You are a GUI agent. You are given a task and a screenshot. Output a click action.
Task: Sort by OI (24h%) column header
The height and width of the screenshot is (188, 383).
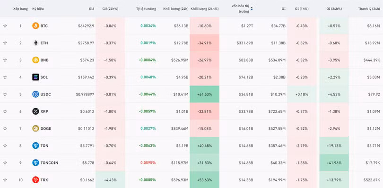[x=334, y=9]
